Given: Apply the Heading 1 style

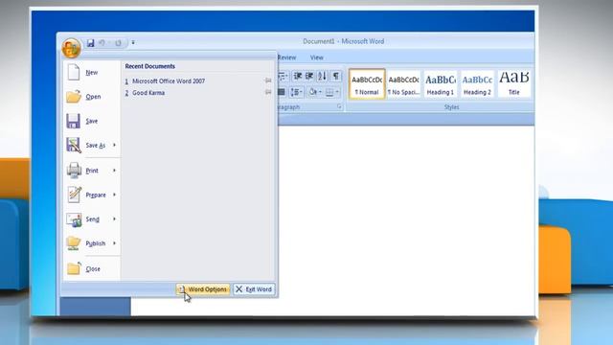Looking at the screenshot, I should pos(441,84).
